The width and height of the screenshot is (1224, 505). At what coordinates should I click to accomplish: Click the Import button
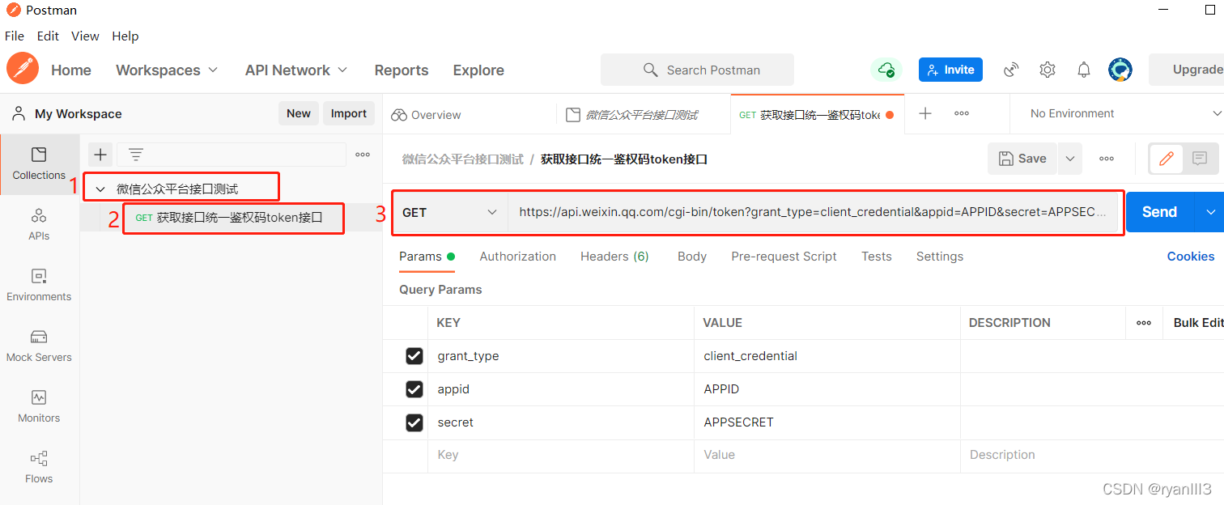coord(349,113)
